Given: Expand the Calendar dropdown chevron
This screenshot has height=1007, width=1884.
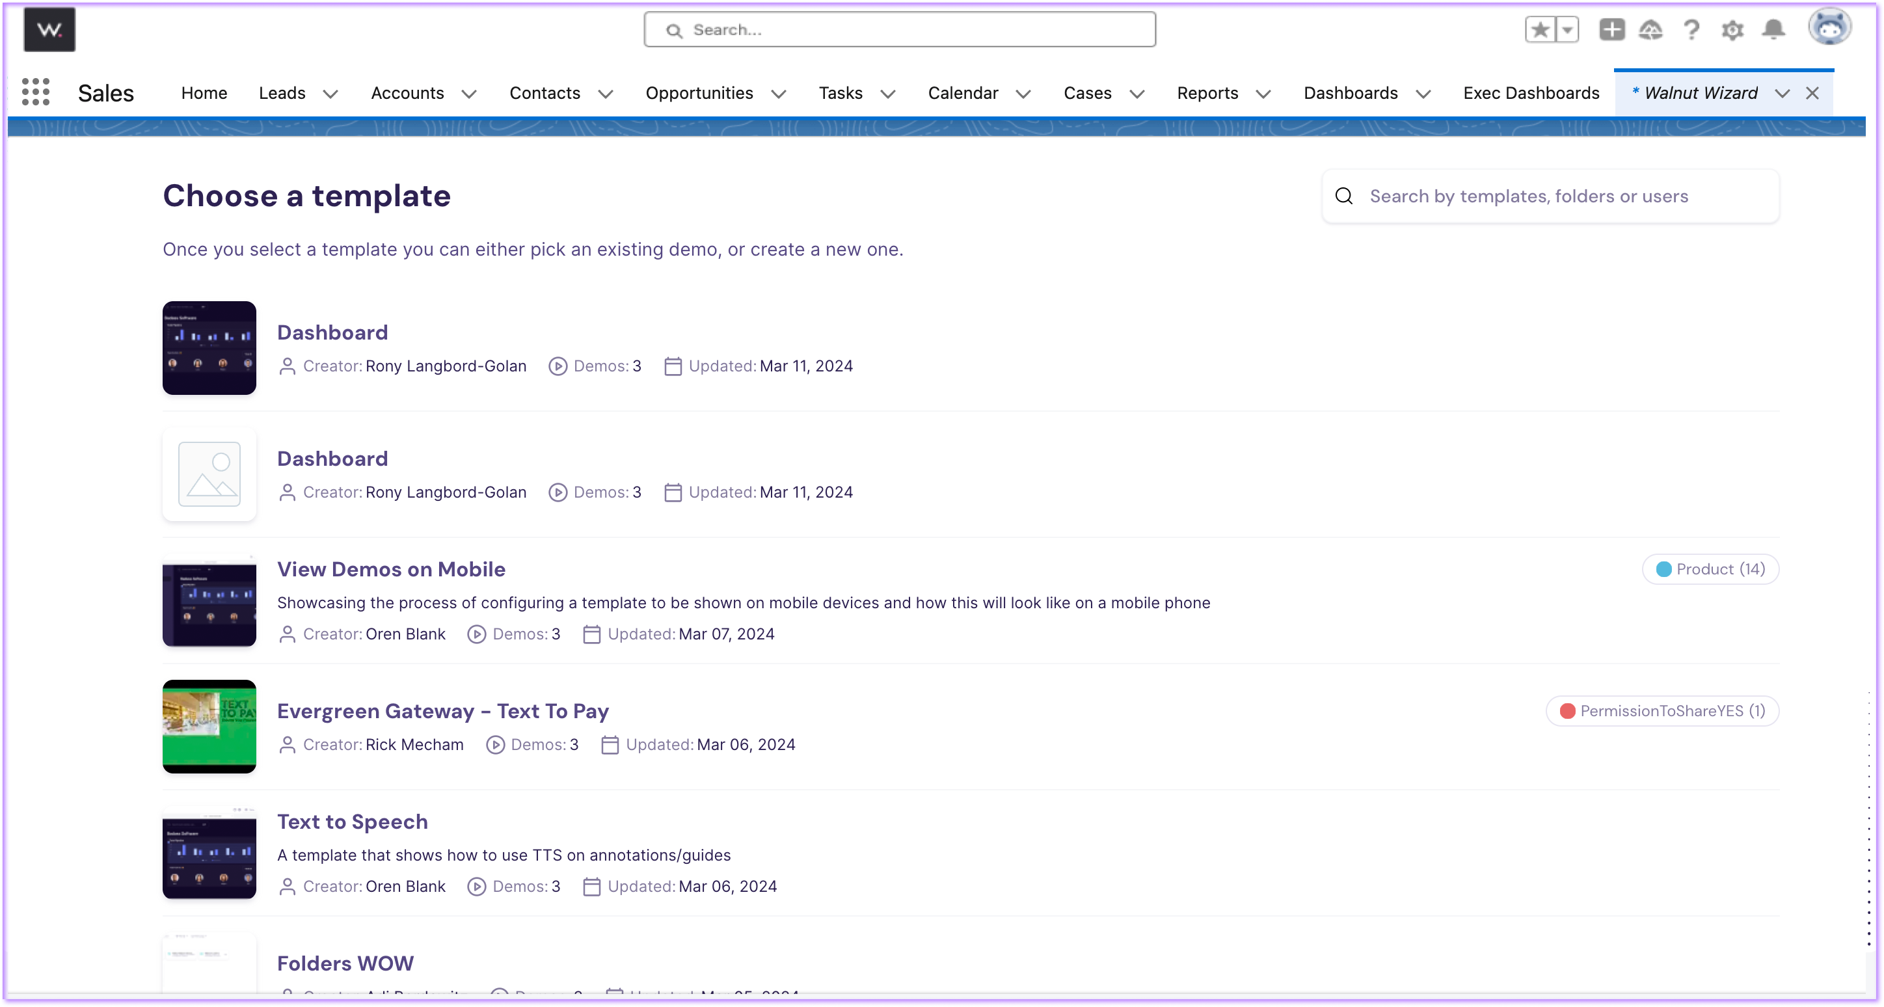Looking at the screenshot, I should [1024, 94].
